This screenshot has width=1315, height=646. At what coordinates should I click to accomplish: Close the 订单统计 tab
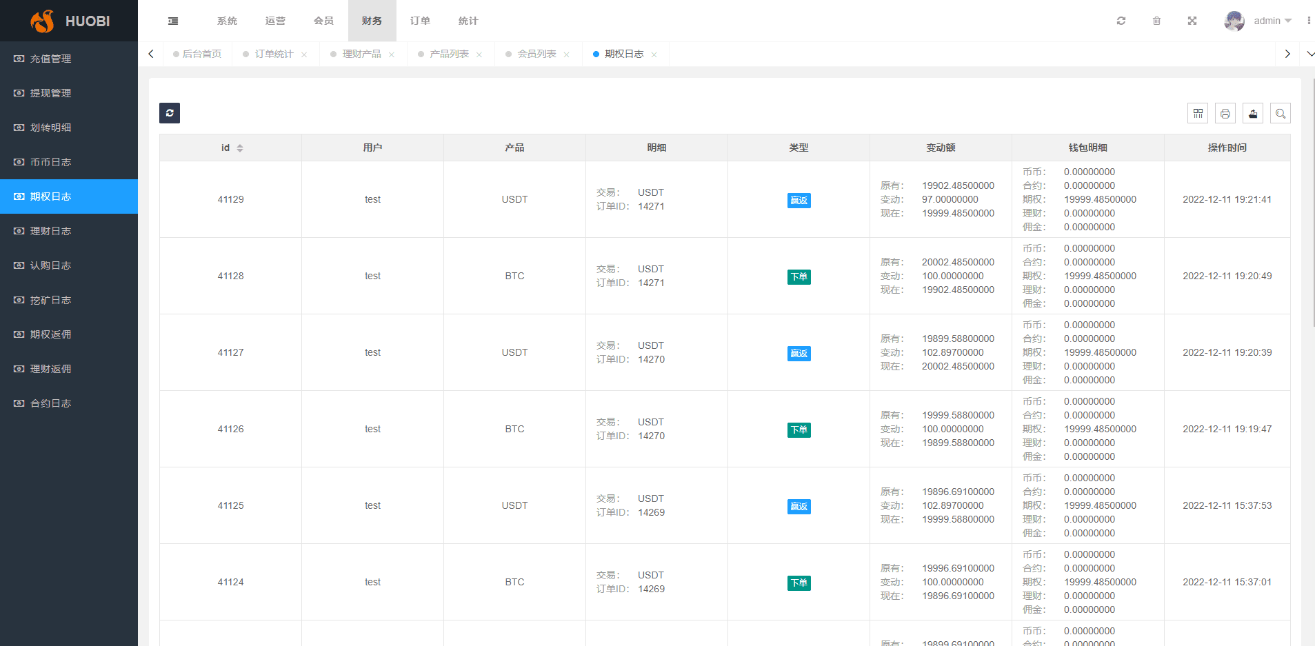pyautogui.click(x=304, y=54)
